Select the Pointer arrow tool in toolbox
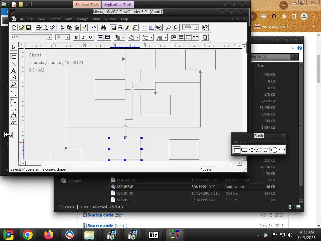The height and width of the screenshot is (241, 321). point(13,47)
